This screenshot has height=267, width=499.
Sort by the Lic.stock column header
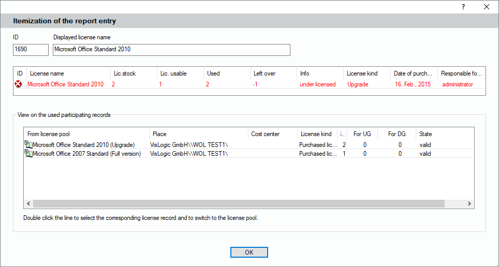click(x=133, y=73)
